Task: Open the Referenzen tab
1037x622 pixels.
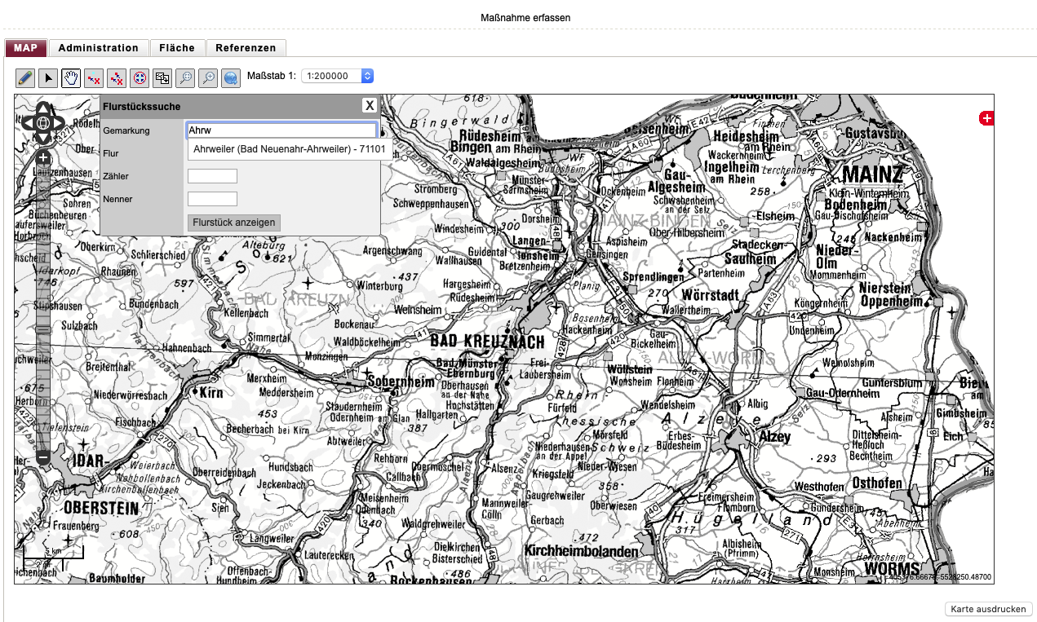Action: pos(246,48)
